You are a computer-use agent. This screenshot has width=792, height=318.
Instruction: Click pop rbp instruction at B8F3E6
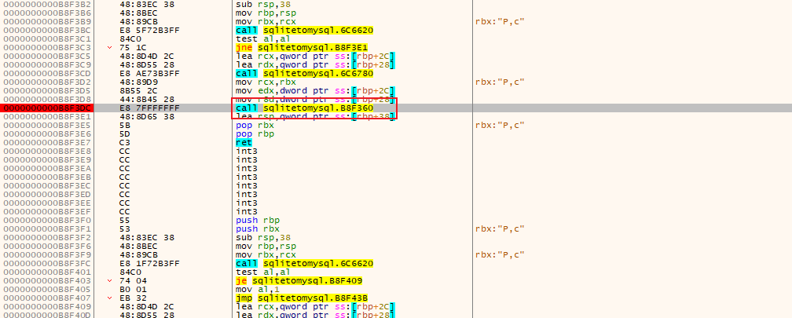255,133
